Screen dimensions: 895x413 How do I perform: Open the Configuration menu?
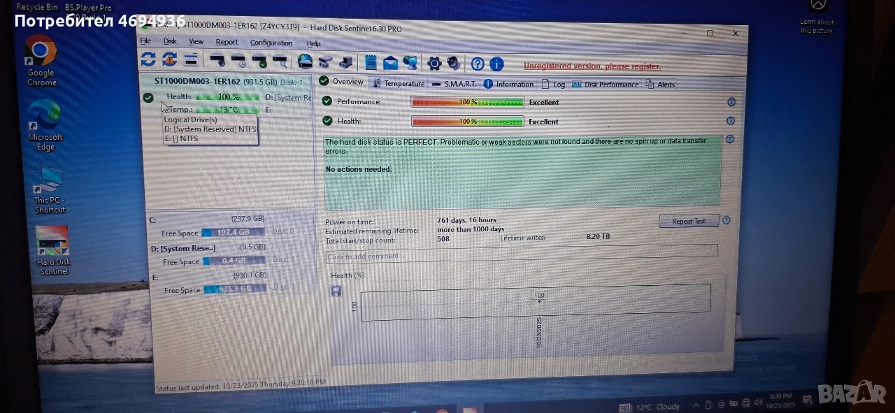pos(271,43)
